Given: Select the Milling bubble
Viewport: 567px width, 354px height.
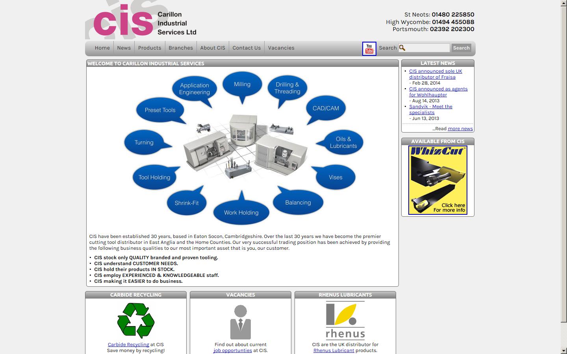Looking at the screenshot, I should click(x=242, y=84).
